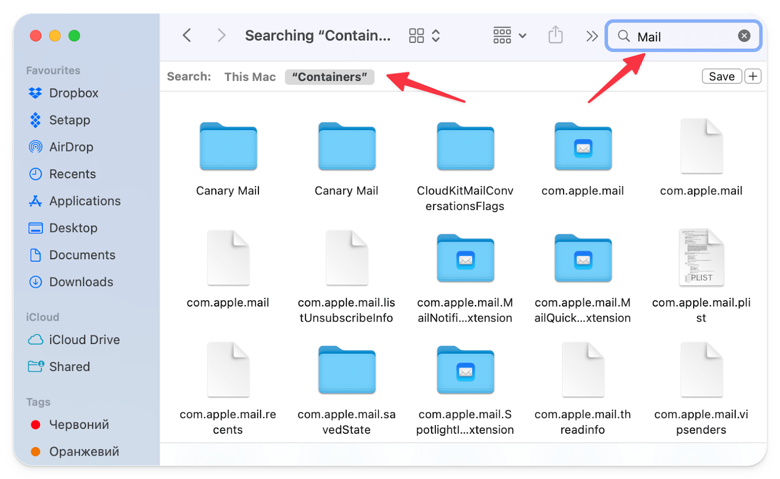
Task: Open the grouping options dropdown in toolbar
Action: click(x=509, y=35)
